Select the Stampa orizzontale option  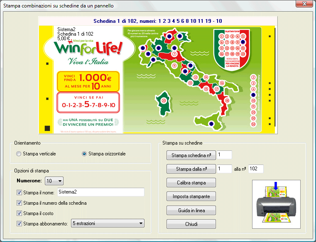pyautogui.click(x=85, y=154)
